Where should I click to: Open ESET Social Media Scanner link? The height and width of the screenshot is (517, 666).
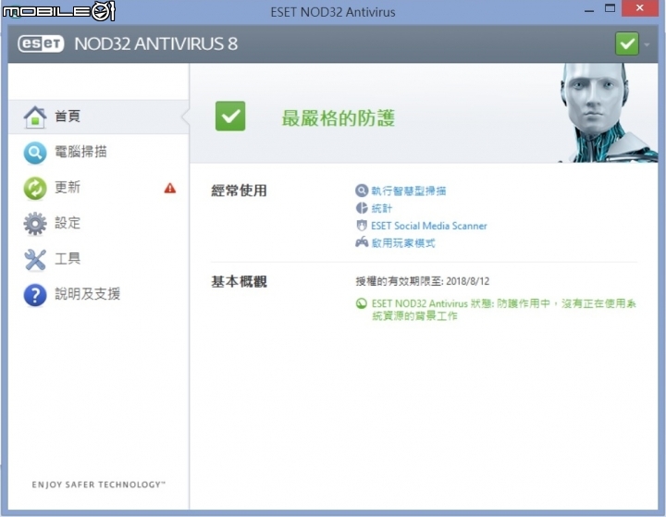[429, 226]
